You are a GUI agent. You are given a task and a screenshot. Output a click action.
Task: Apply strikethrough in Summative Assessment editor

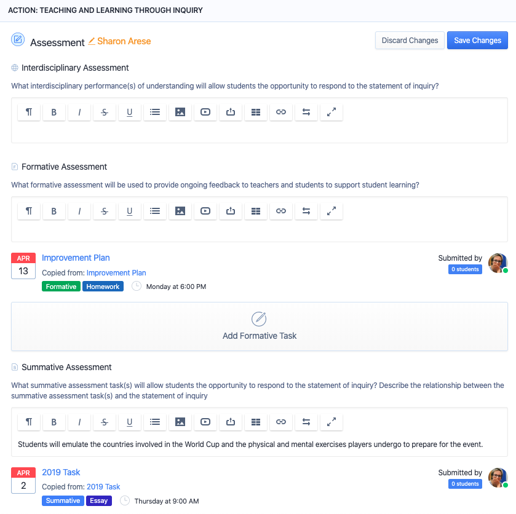[105, 422]
